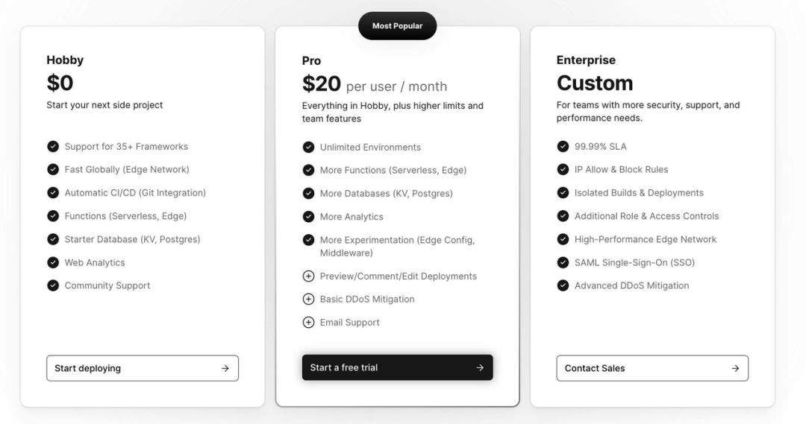Click check icon next to Community Support
The height and width of the screenshot is (424, 806).
click(x=53, y=285)
